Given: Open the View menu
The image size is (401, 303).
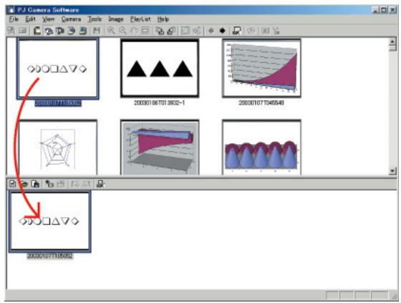Looking at the screenshot, I should [x=49, y=19].
